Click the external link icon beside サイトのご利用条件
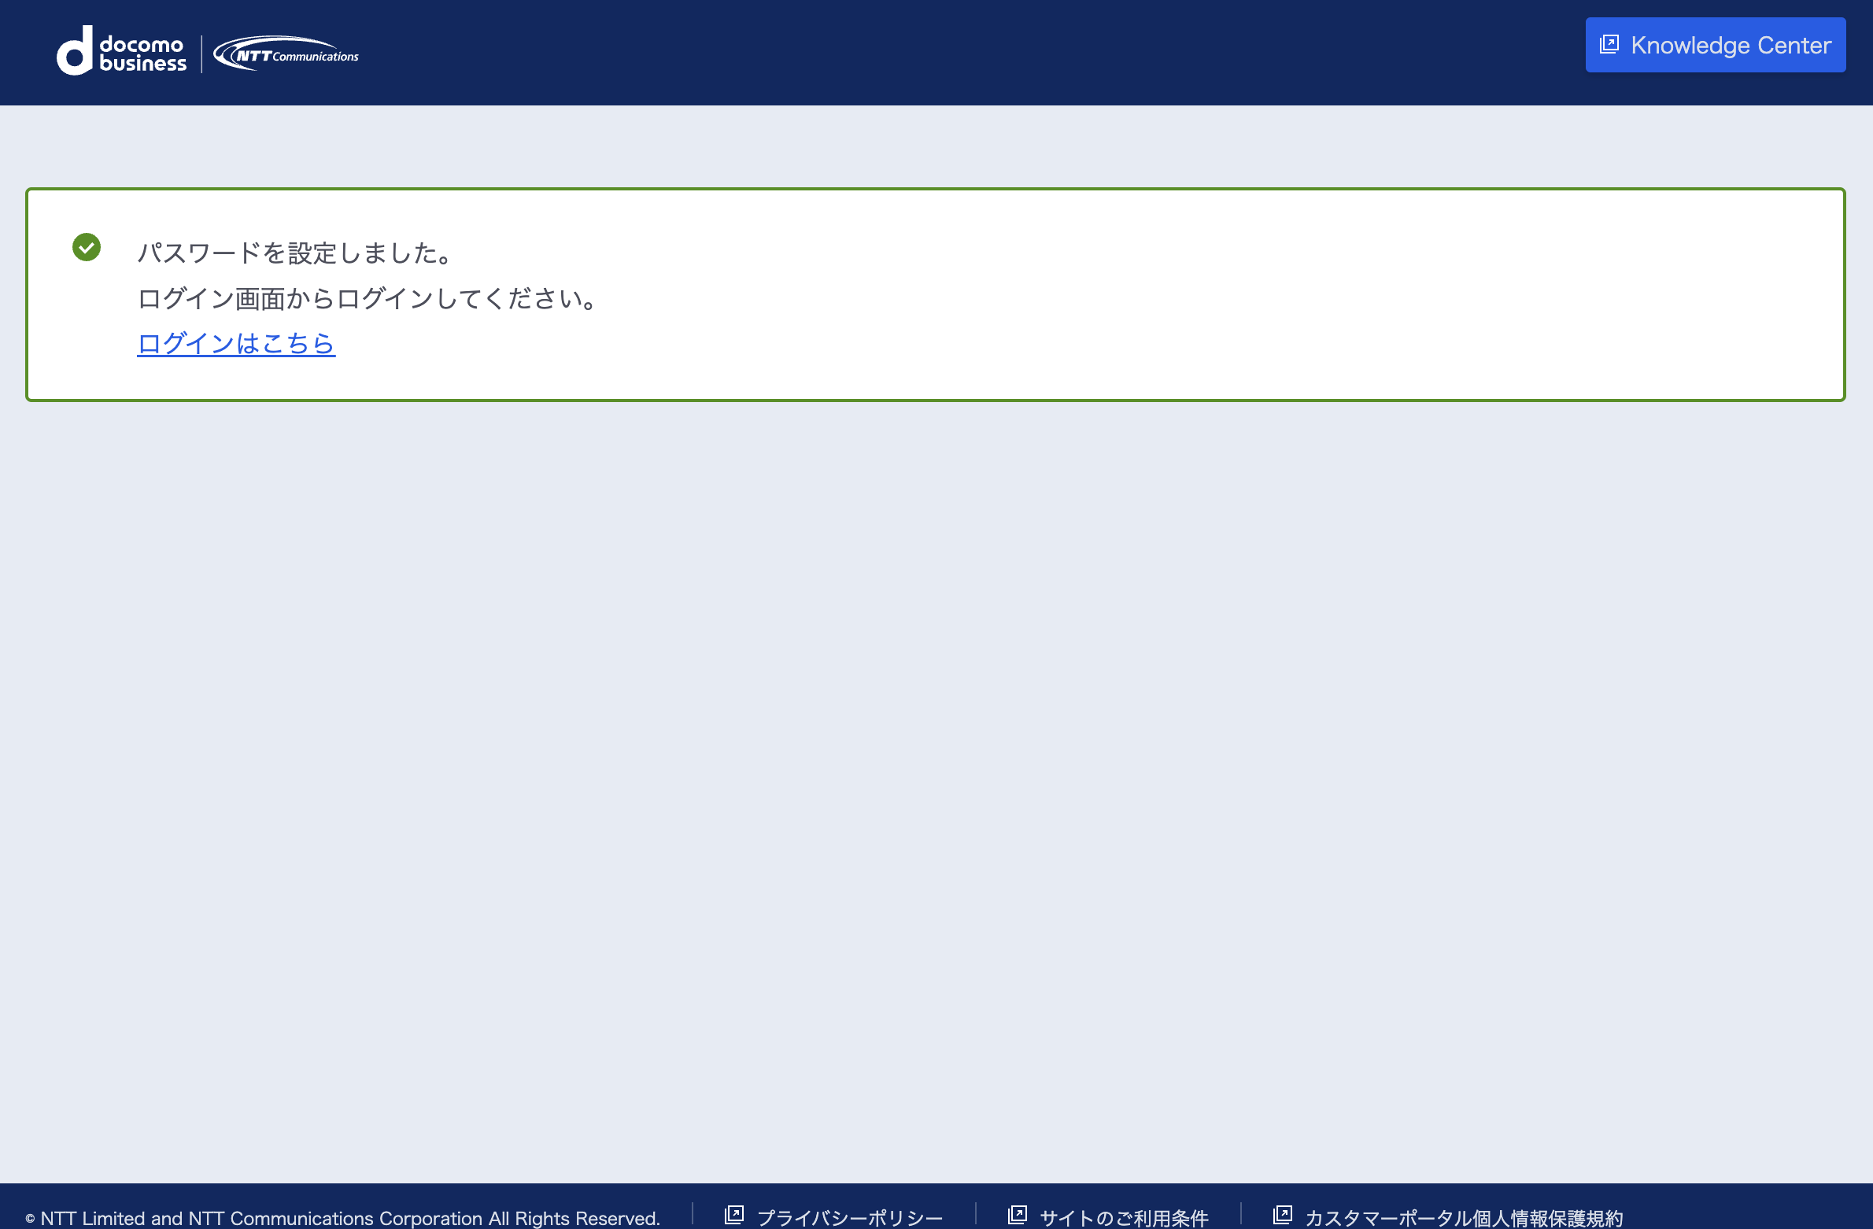 click(1018, 1214)
